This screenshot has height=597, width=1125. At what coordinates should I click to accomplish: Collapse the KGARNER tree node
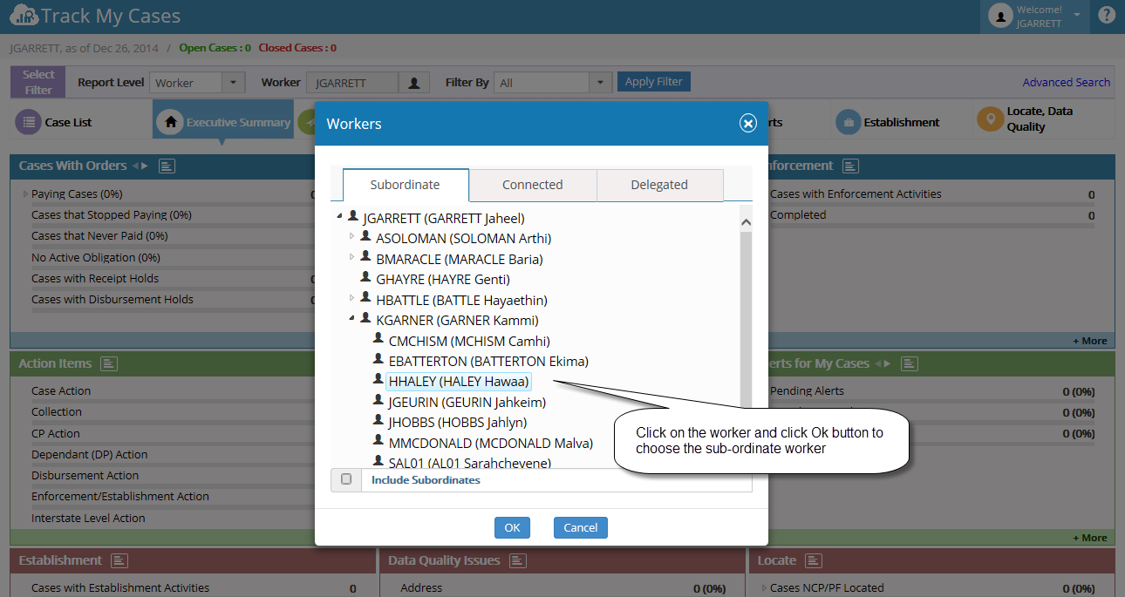pyautogui.click(x=352, y=318)
